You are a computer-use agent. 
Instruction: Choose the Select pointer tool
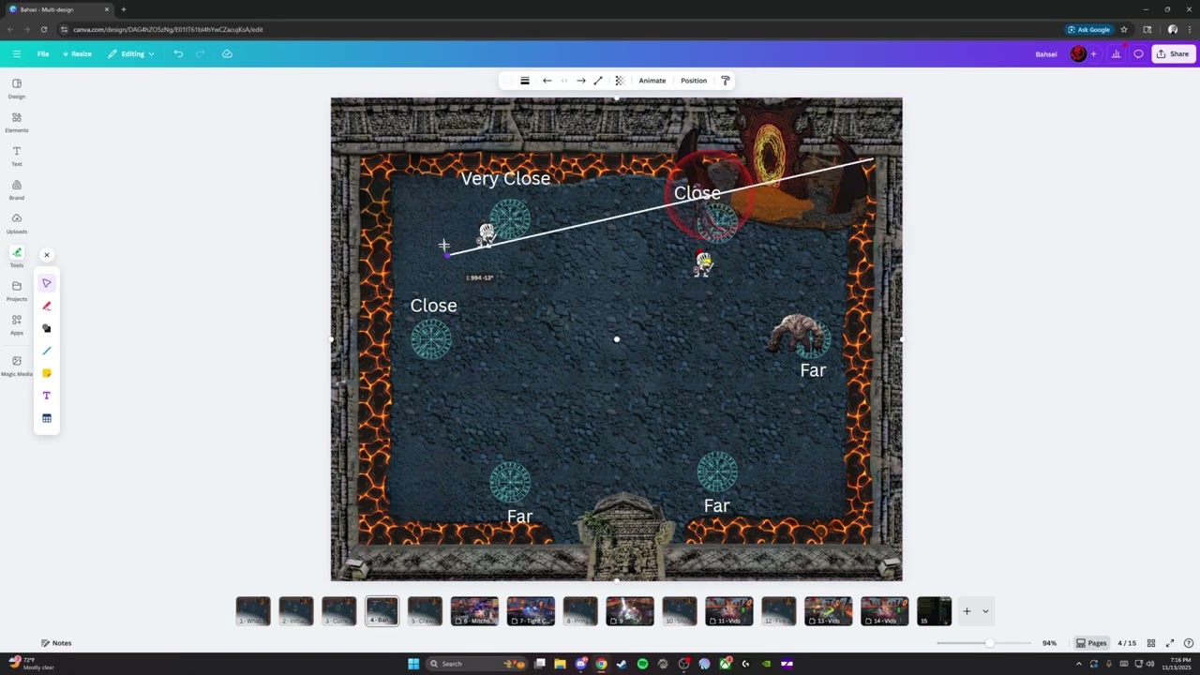(47, 283)
